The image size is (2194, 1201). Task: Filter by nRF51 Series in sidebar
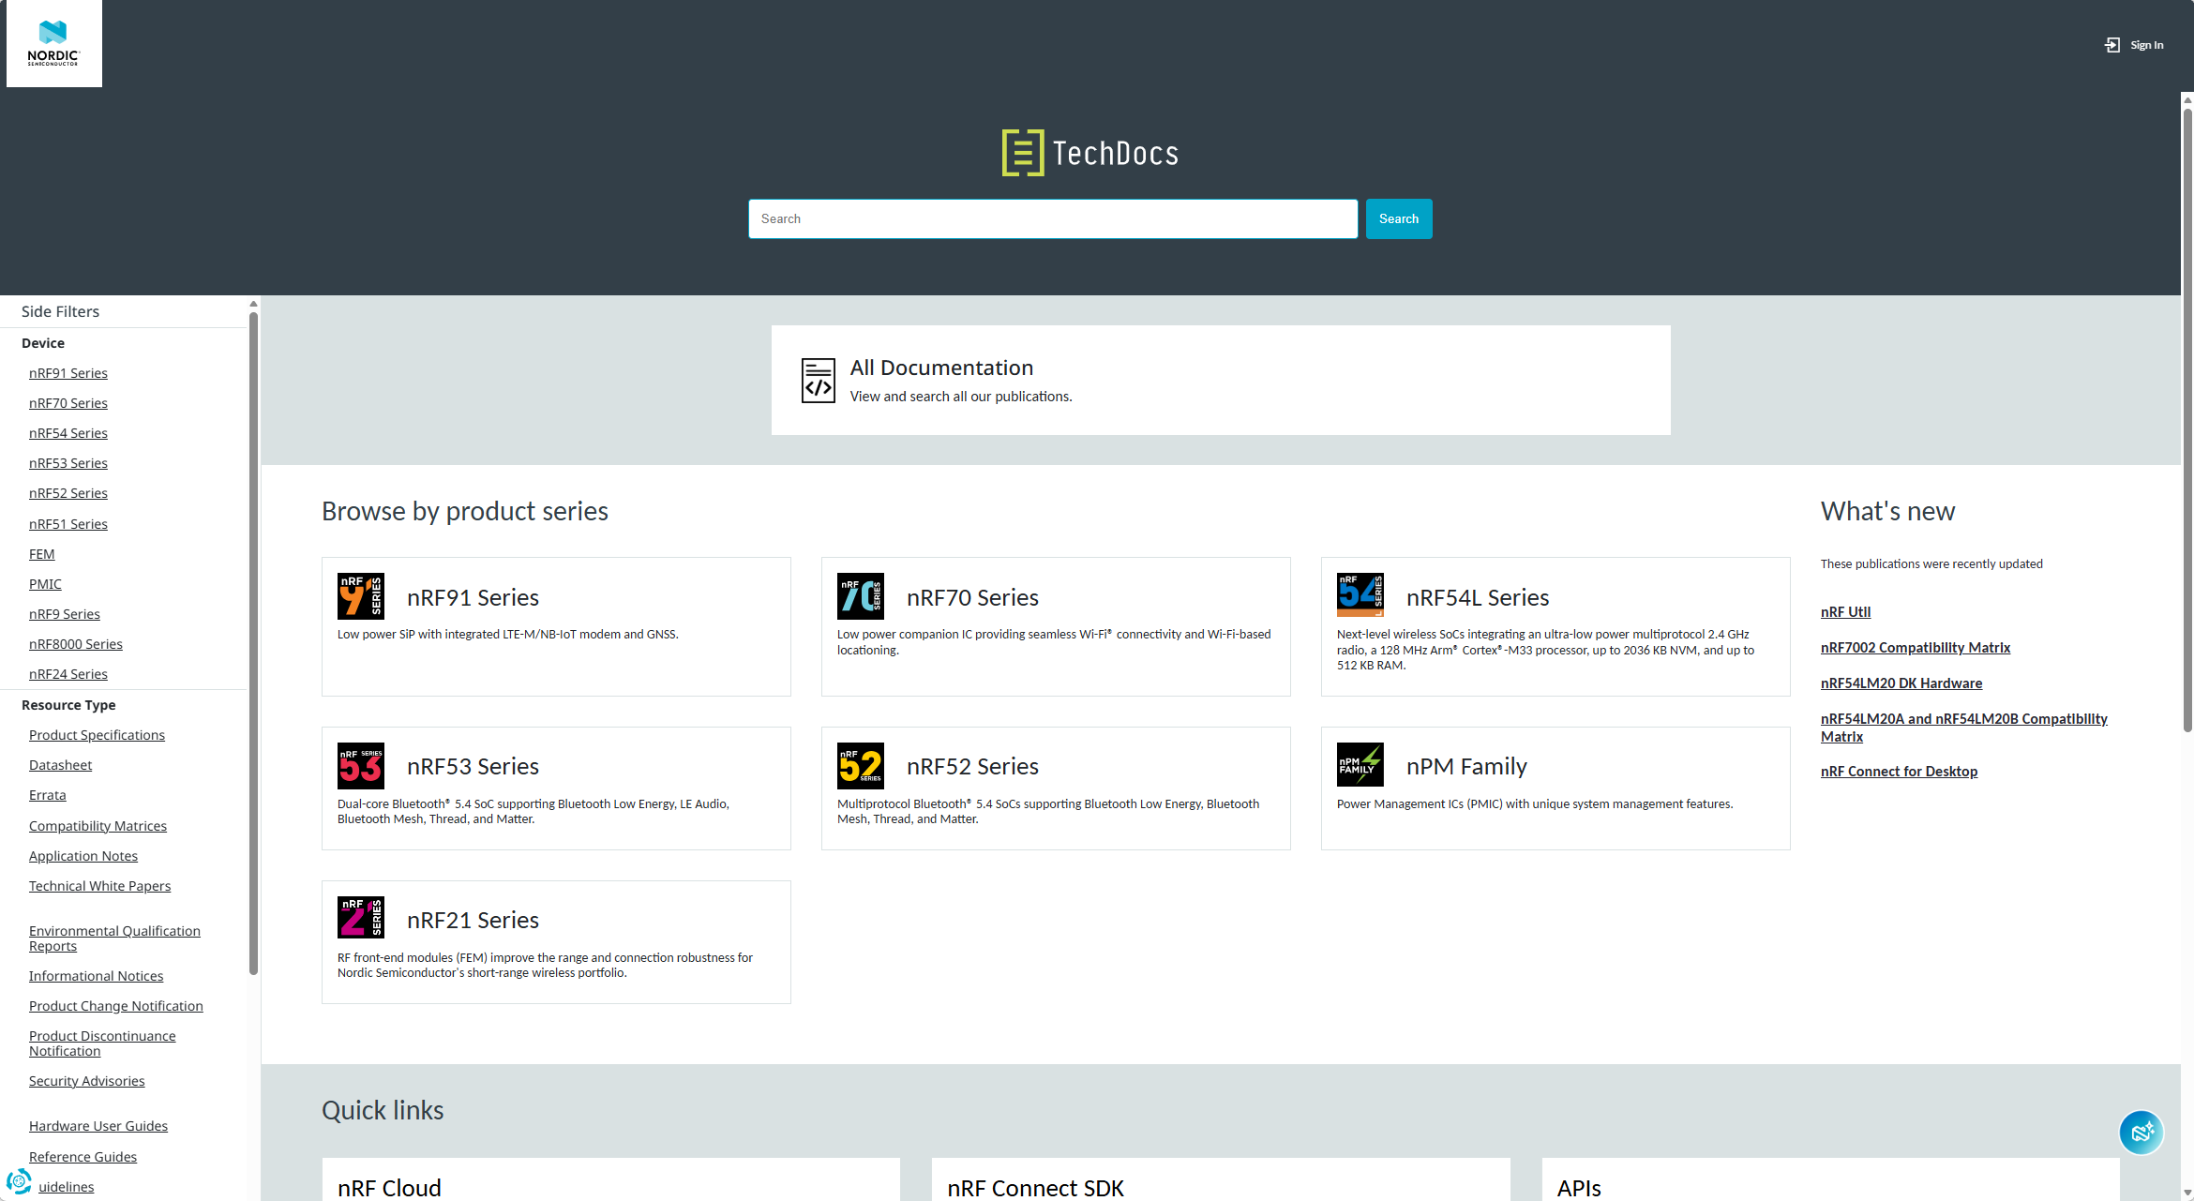click(68, 524)
